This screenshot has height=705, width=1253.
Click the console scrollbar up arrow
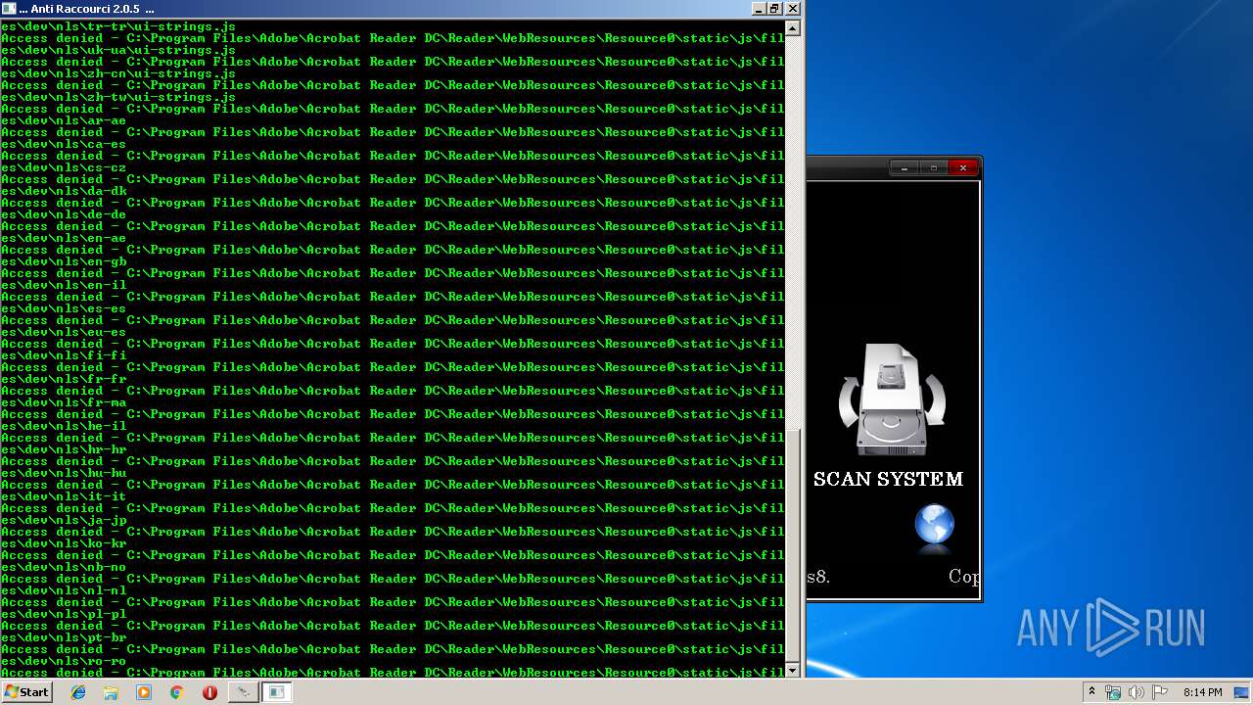point(793,27)
